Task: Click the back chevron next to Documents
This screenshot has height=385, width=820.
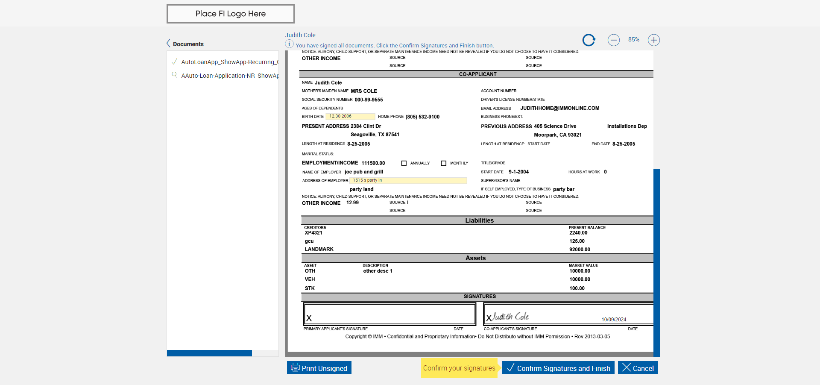Action: pyautogui.click(x=168, y=44)
